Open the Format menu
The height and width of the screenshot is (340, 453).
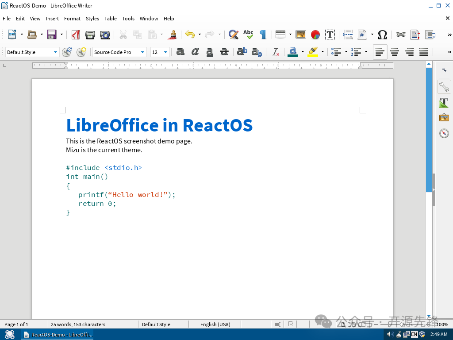pyautogui.click(x=72, y=19)
